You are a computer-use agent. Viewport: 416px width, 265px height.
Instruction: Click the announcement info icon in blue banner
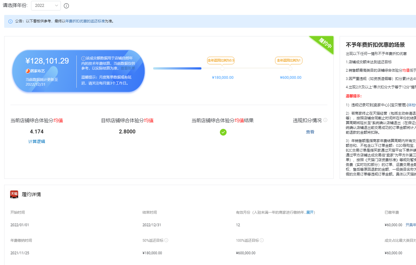[x=10, y=21]
